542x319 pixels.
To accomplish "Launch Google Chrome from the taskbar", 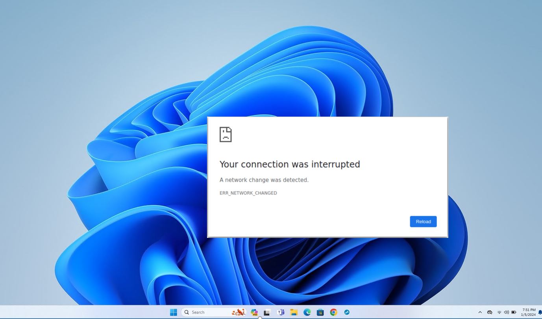I will (333, 312).
